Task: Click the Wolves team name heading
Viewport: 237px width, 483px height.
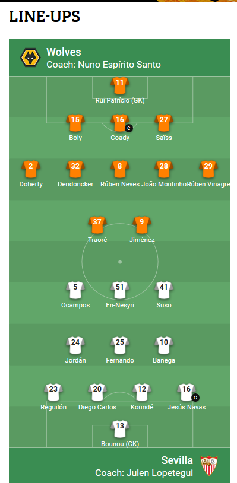Action: [64, 52]
